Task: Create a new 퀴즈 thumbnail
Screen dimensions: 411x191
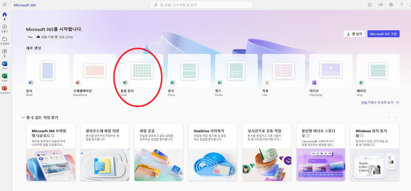Action: pos(236,70)
